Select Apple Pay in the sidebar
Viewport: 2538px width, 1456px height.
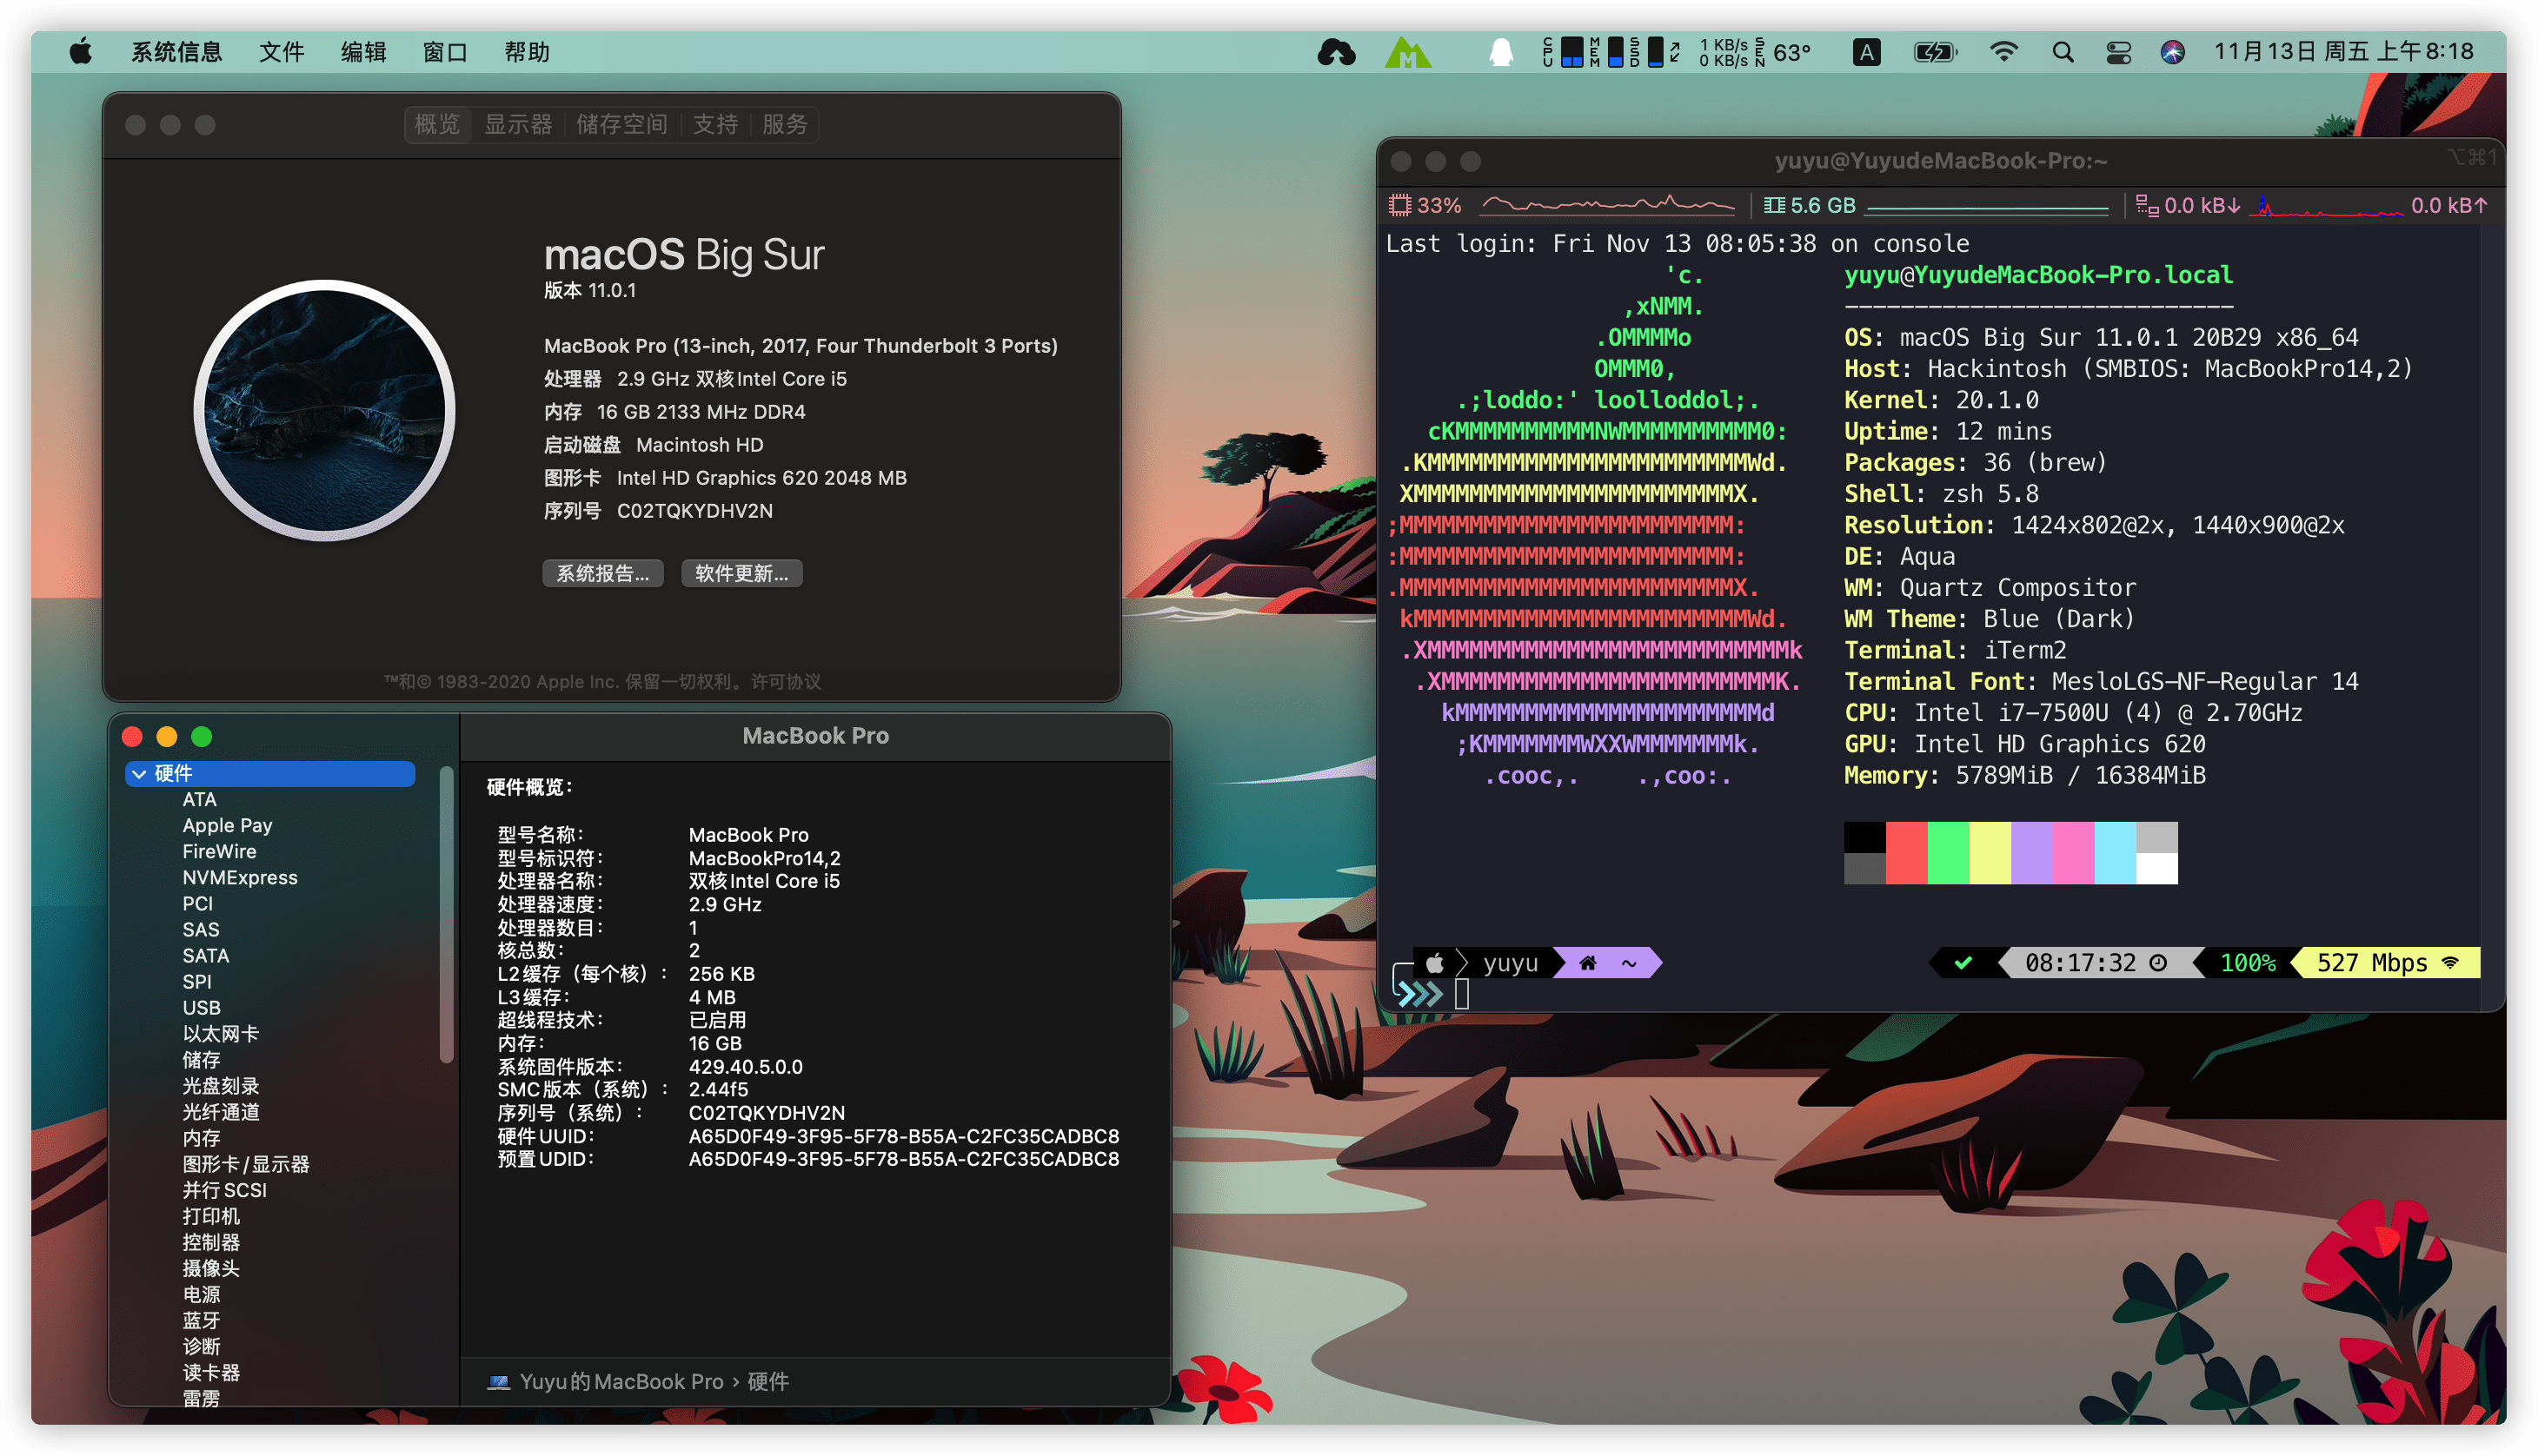click(x=227, y=825)
